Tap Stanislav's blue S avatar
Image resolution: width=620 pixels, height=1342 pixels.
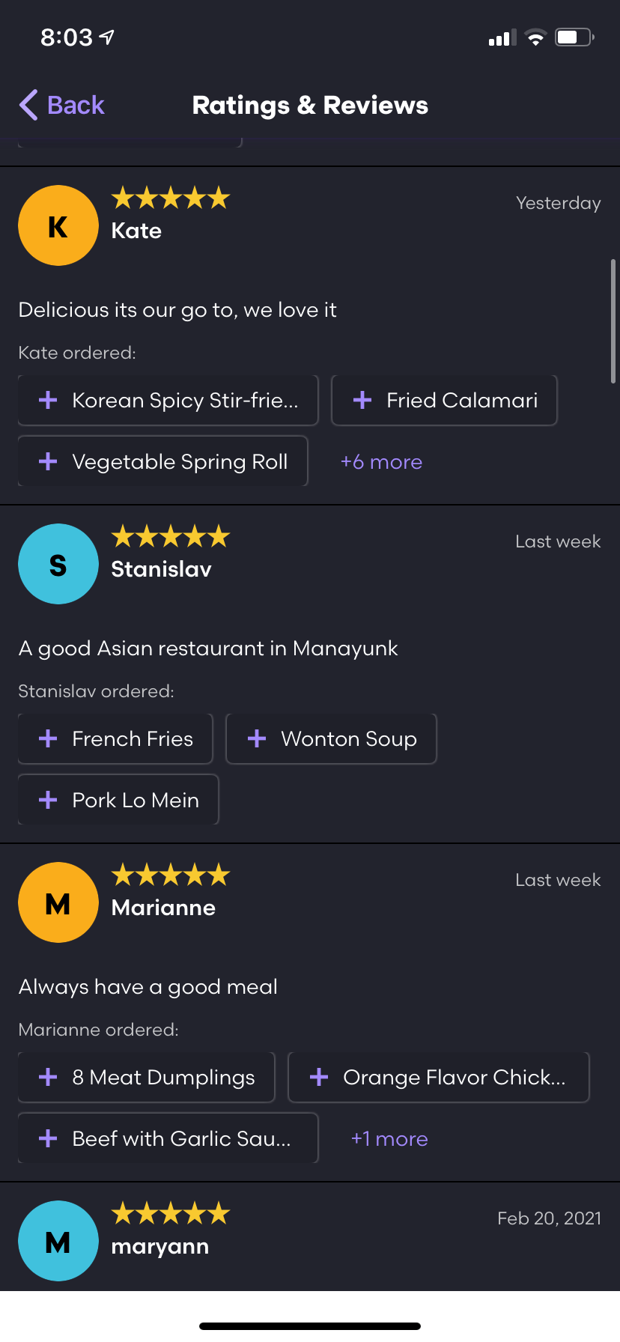click(x=58, y=564)
